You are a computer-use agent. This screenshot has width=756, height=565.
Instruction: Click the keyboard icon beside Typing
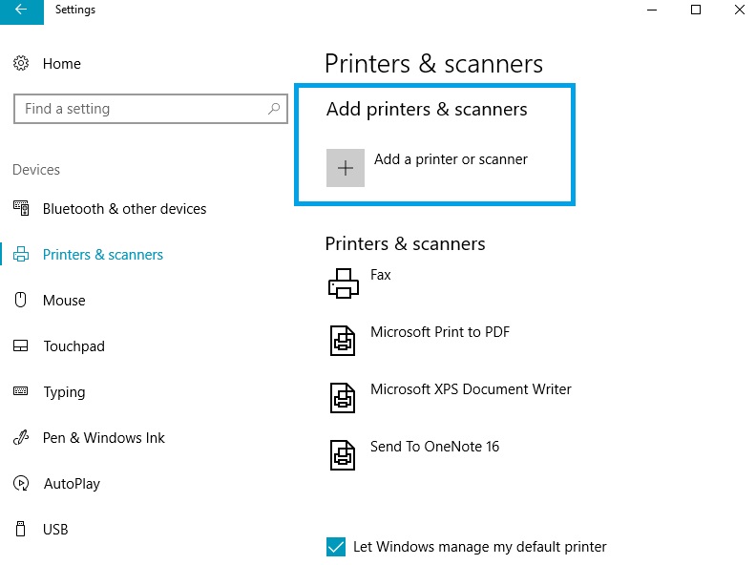(21, 391)
